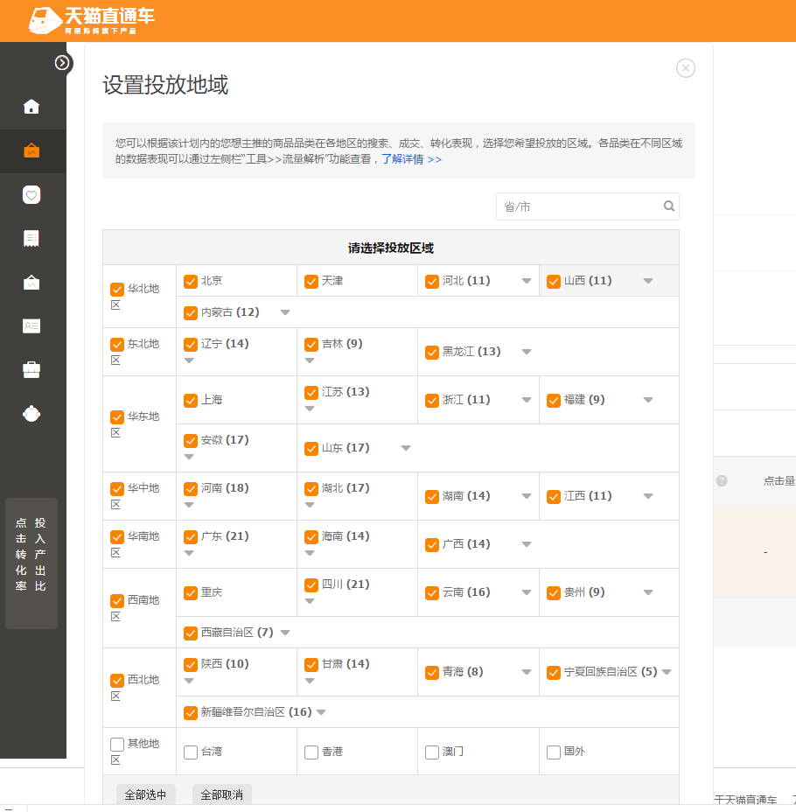Open the orange shopping bag sidebar icon
Screen dimensions: 796x812
click(x=31, y=151)
